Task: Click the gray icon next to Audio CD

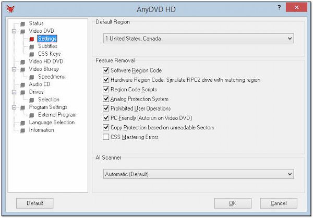Action: [22, 85]
